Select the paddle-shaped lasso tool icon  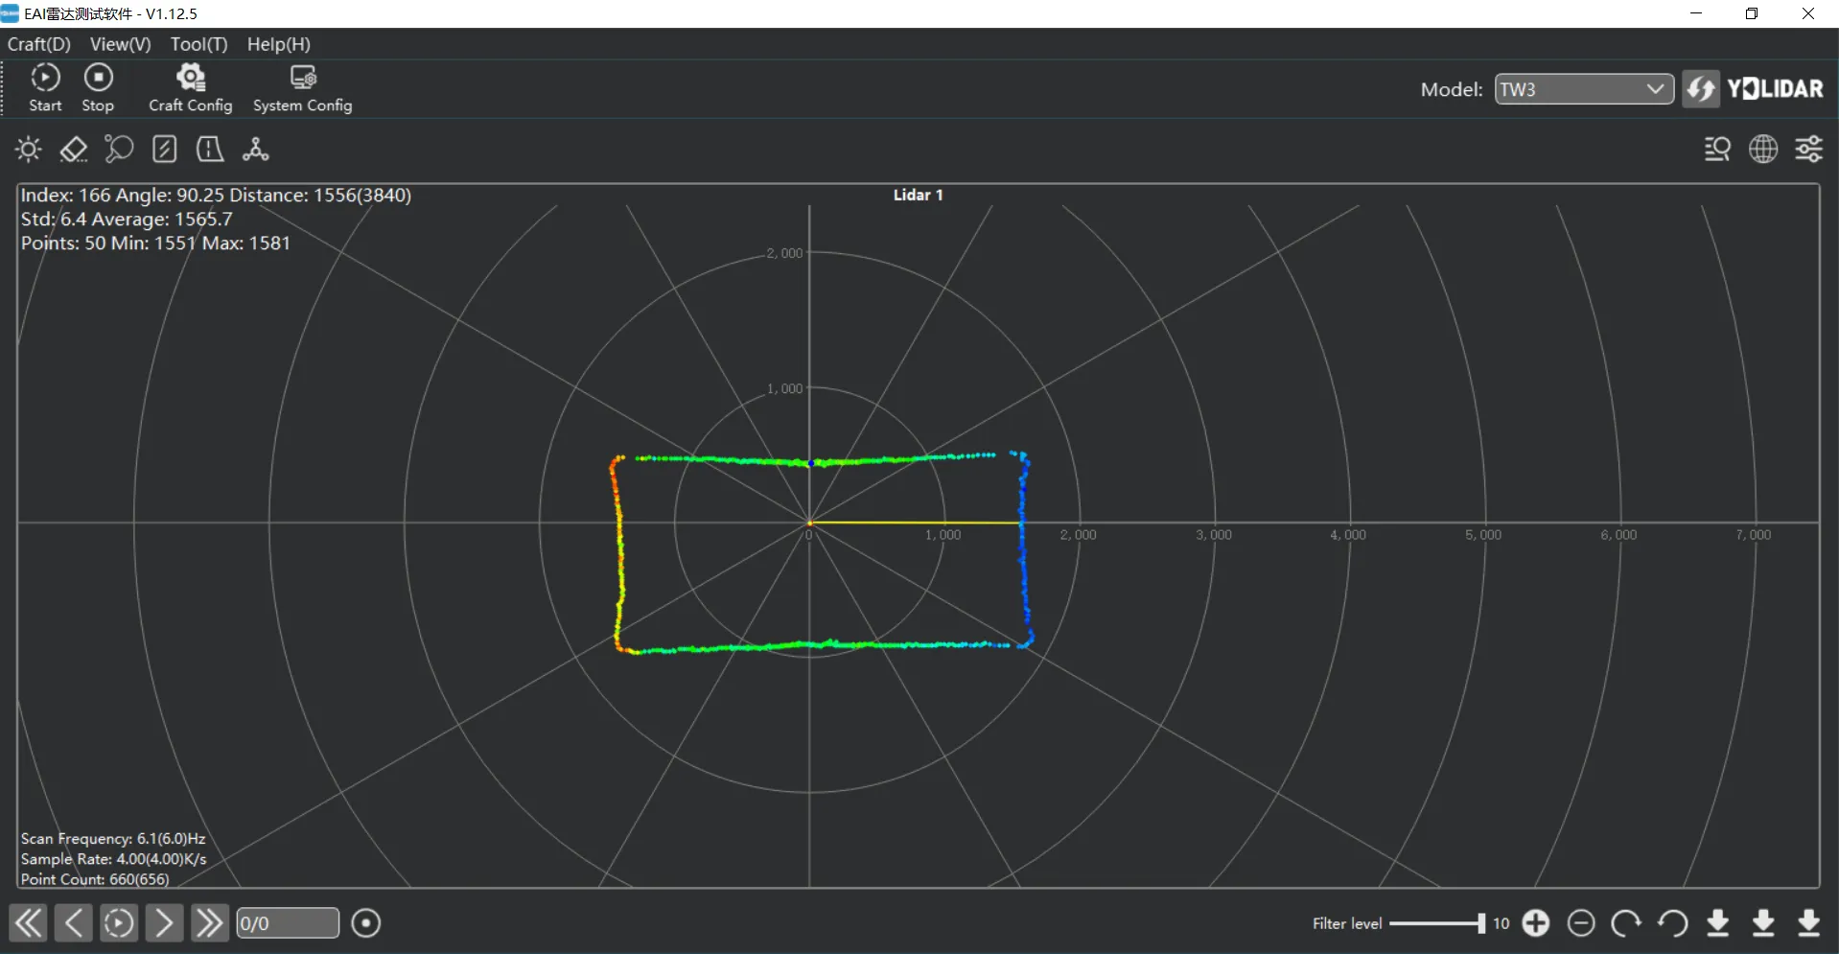[119, 149]
